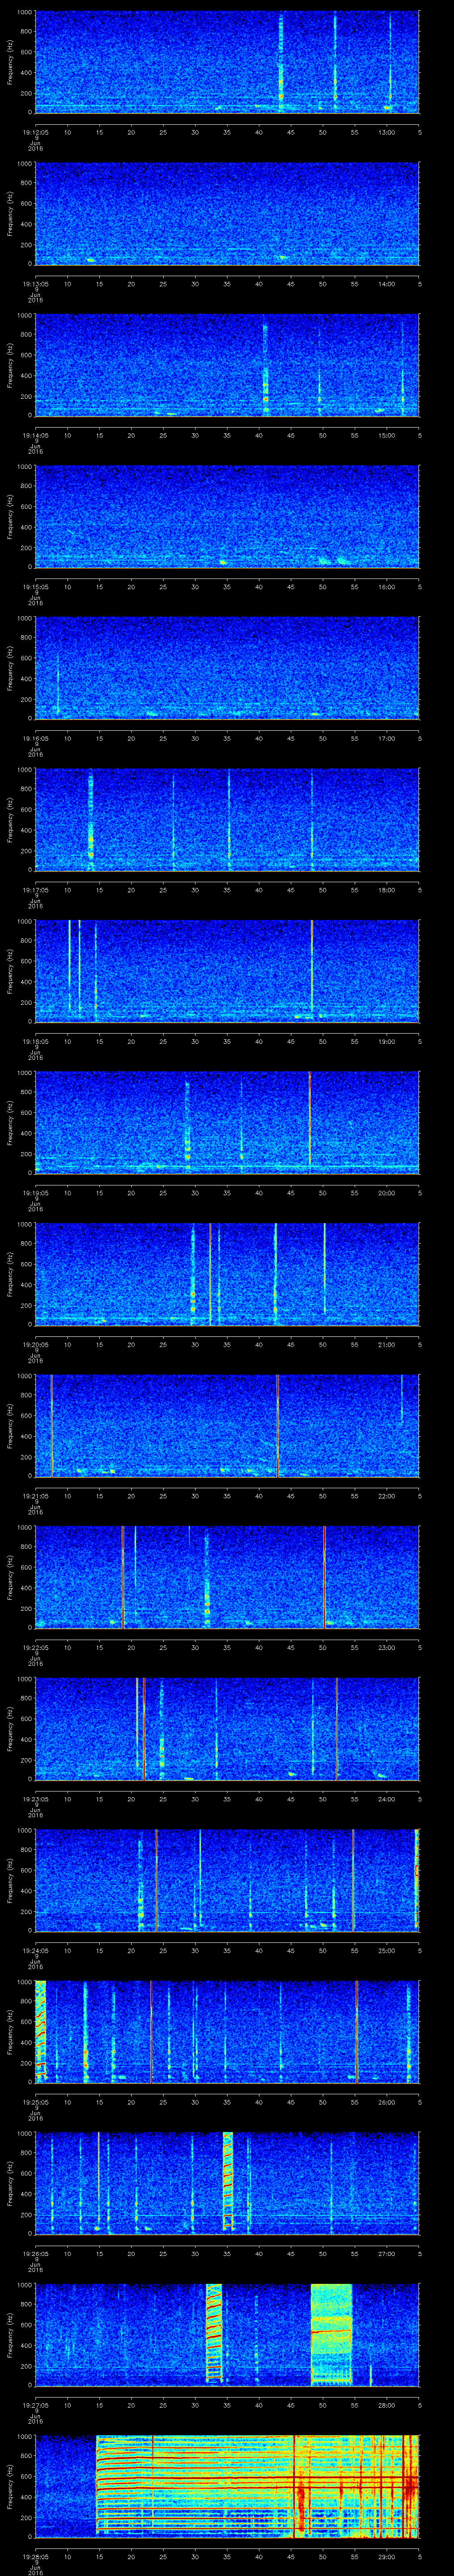Click the 19:23:05 start time label
This screenshot has height=2576, width=454.
[35, 1798]
